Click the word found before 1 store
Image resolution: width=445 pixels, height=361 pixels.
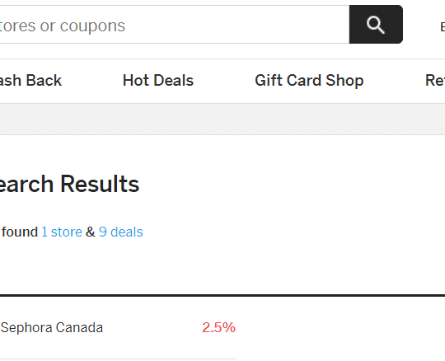(20, 232)
